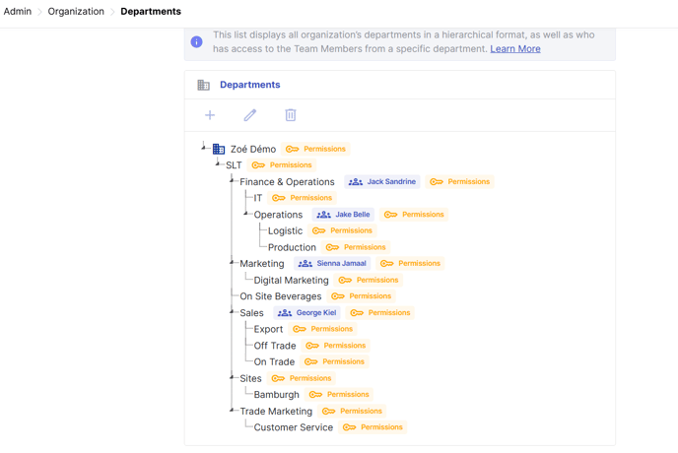Open Permissions for IT department
The width and height of the screenshot is (678, 453).
pos(303,198)
